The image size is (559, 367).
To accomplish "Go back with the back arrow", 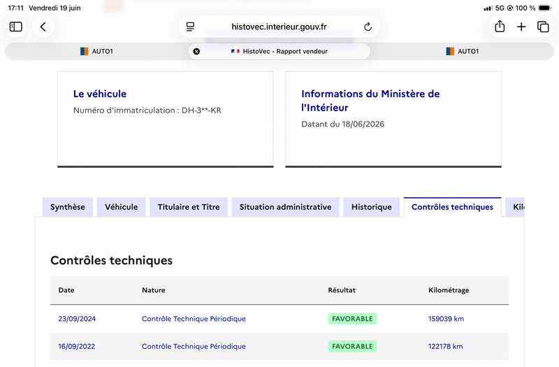I will point(43,27).
